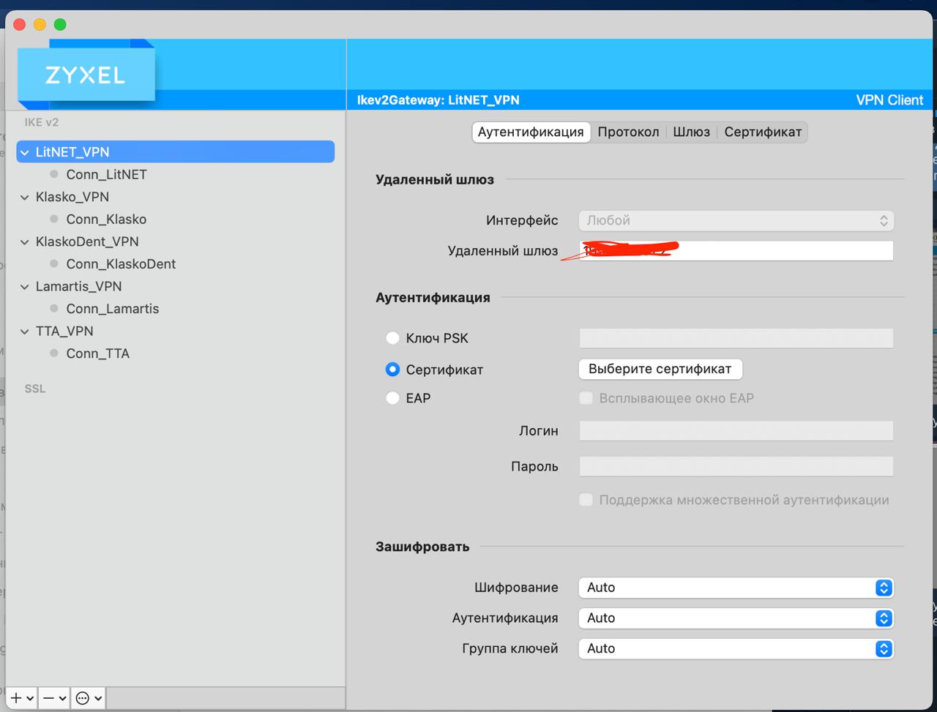Open the add (+) connection menu
Screen dimensions: 937x712
pyautogui.click(x=22, y=698)
